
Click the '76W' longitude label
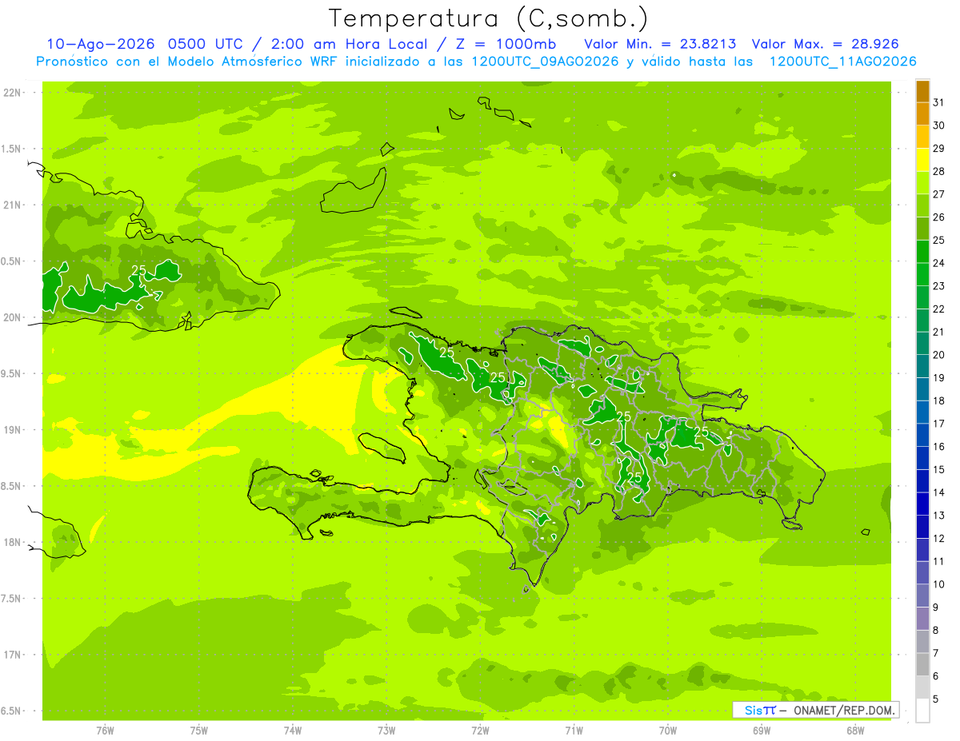[x=105, y=730]
